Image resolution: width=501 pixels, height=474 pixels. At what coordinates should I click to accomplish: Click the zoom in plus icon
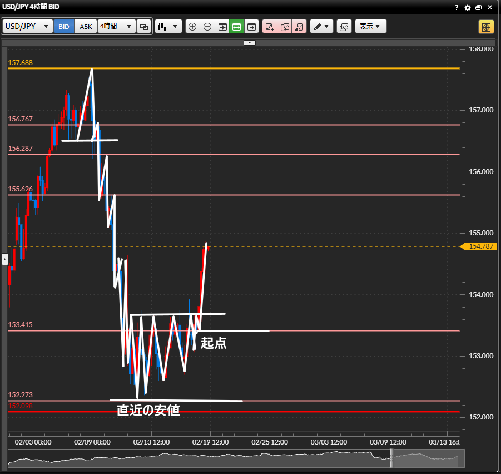click(192, 27)
